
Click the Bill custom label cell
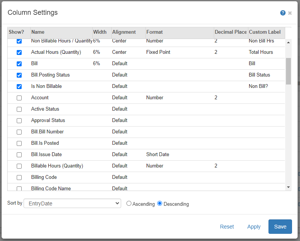tap(252, 64)
